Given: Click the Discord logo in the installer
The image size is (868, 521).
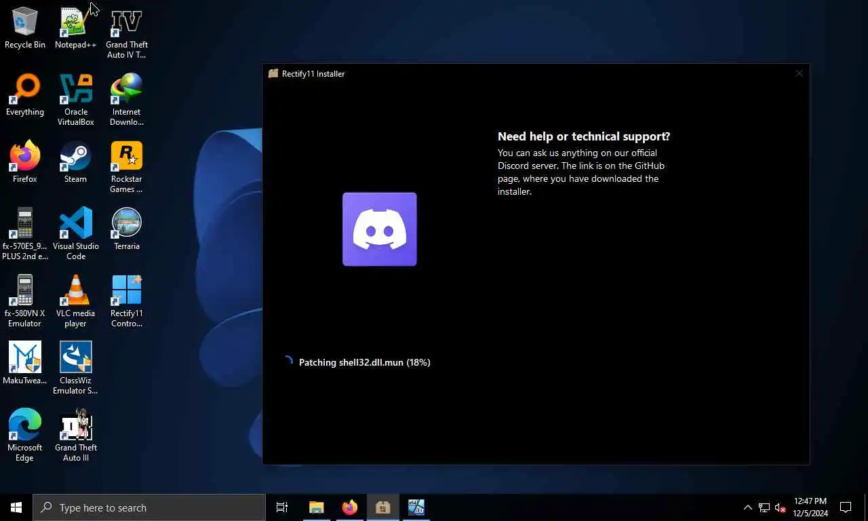Looking at the screenshot, I should tap(380, 229).
